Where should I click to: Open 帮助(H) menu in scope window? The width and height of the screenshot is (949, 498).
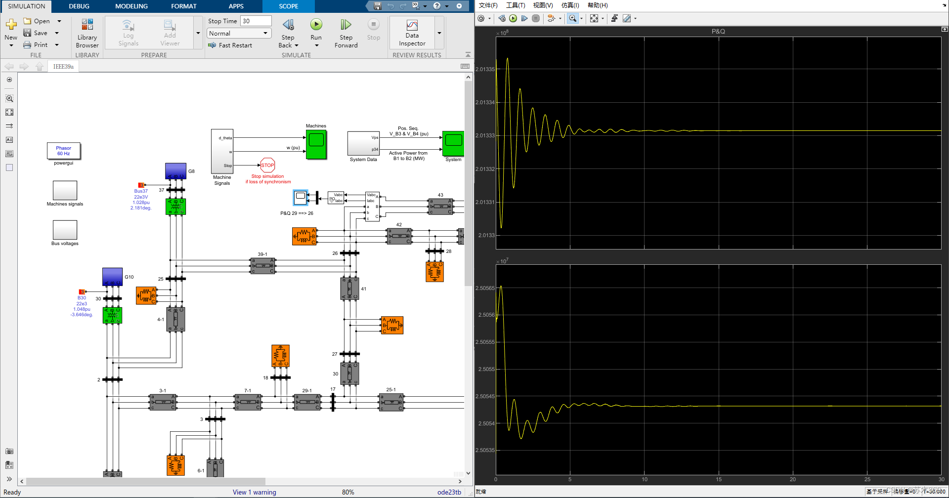[598, 5]
